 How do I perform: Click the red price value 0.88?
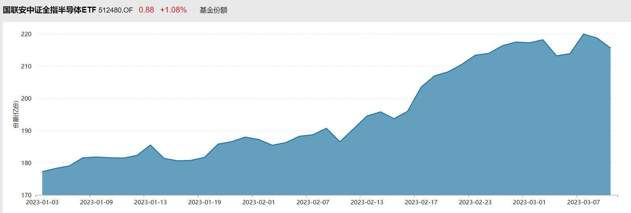coord(146,10)
